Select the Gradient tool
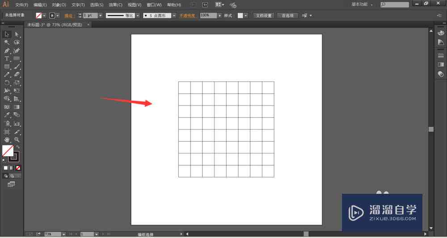Viewport: 447px width, 238px height. click(x=17, y=107)
